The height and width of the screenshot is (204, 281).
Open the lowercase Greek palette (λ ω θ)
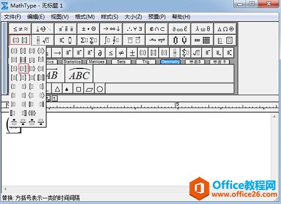pos(202,29)
